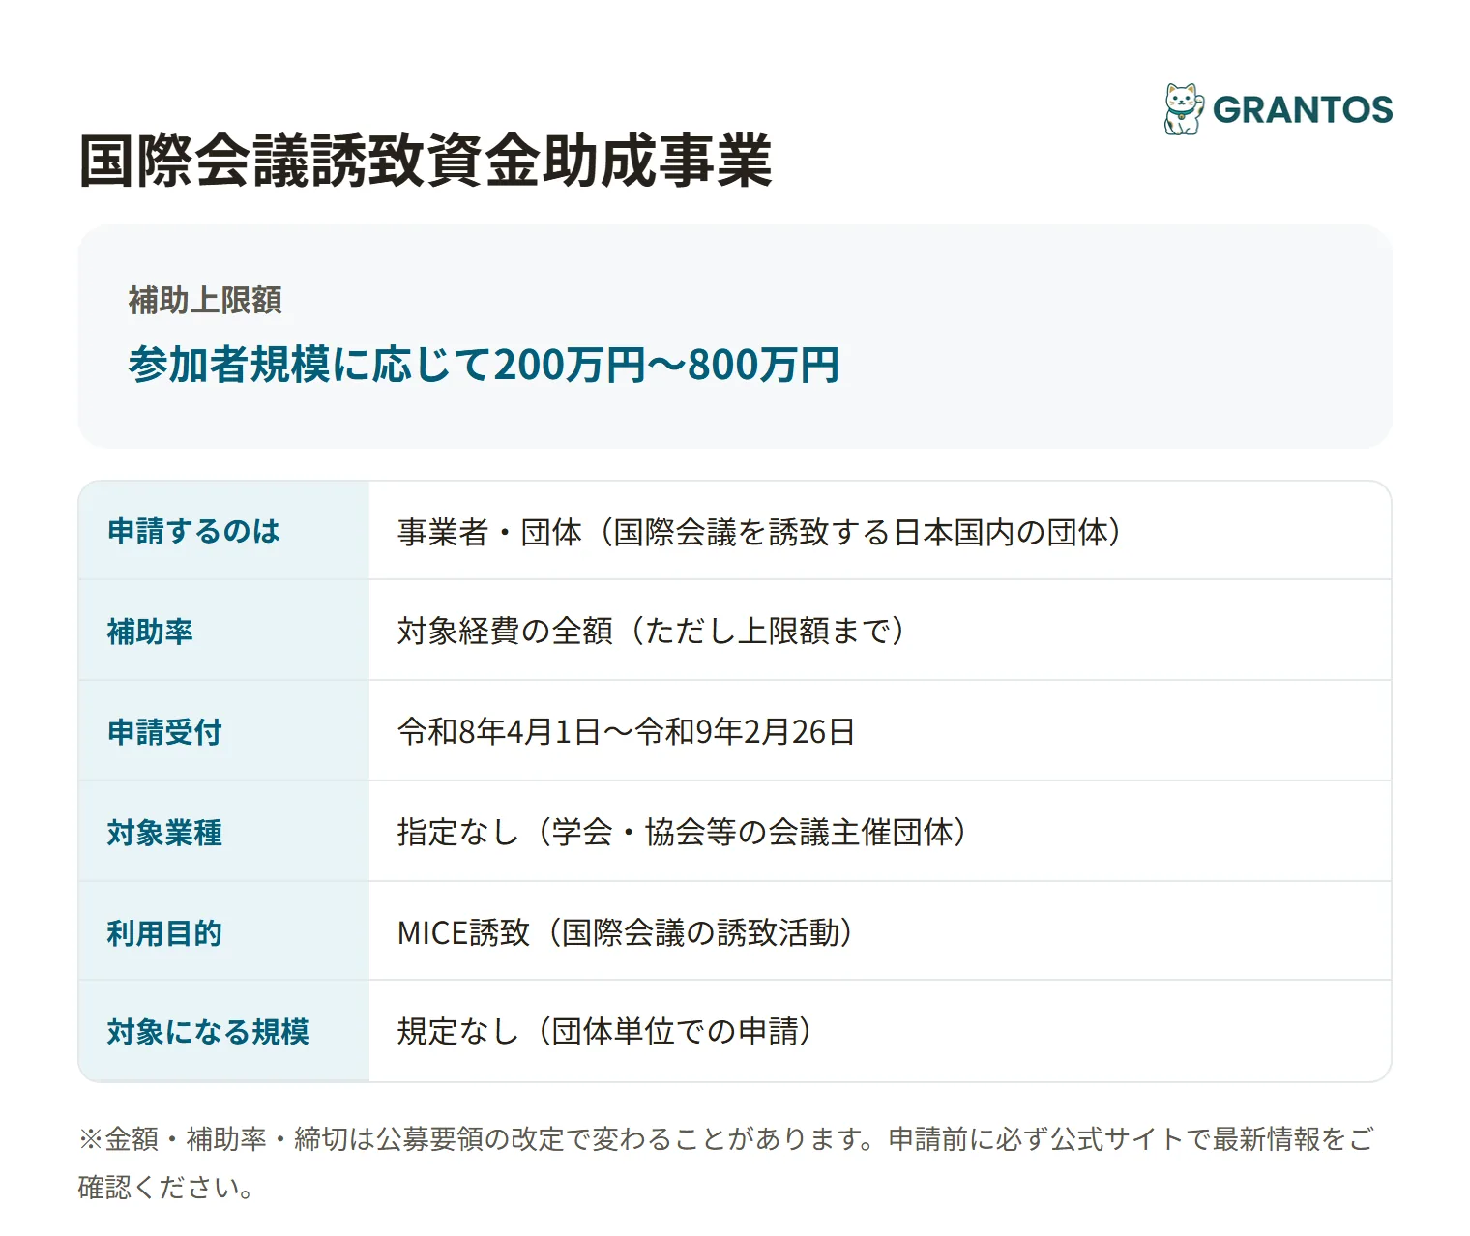Click the 利用目的 row label
This screenshot has height=1236, width=1470.
[164, 933]
